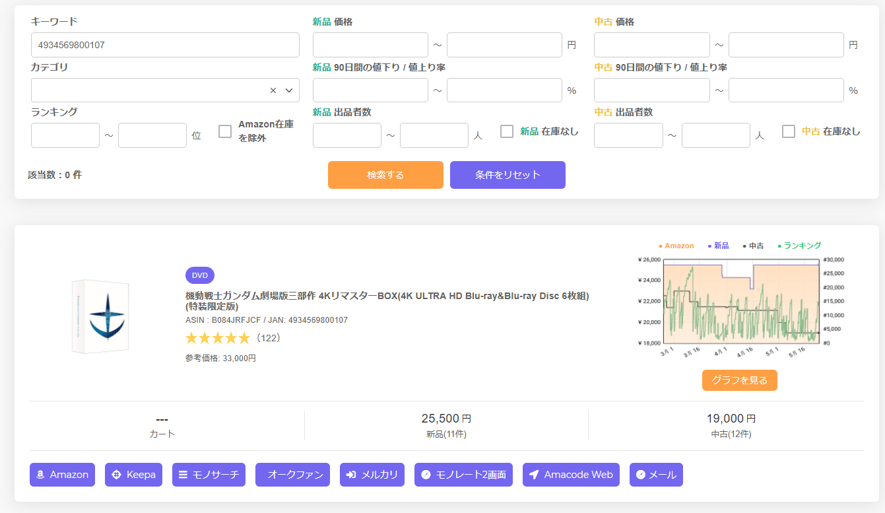Viewport: 885px width, 513px height.
Task: Click the メルカリ sign-in arrow icon
Action: pyautogui.click(x=352, y=475)
